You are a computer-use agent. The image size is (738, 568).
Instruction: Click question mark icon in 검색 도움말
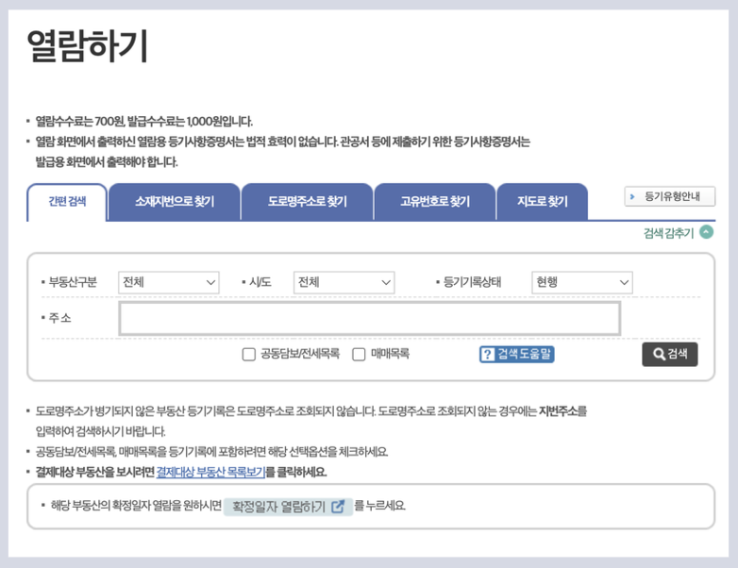pyautogui.click(x=488, y=354)
